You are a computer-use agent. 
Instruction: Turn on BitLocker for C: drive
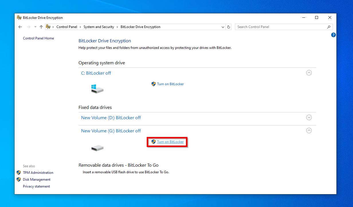point(170,84)
